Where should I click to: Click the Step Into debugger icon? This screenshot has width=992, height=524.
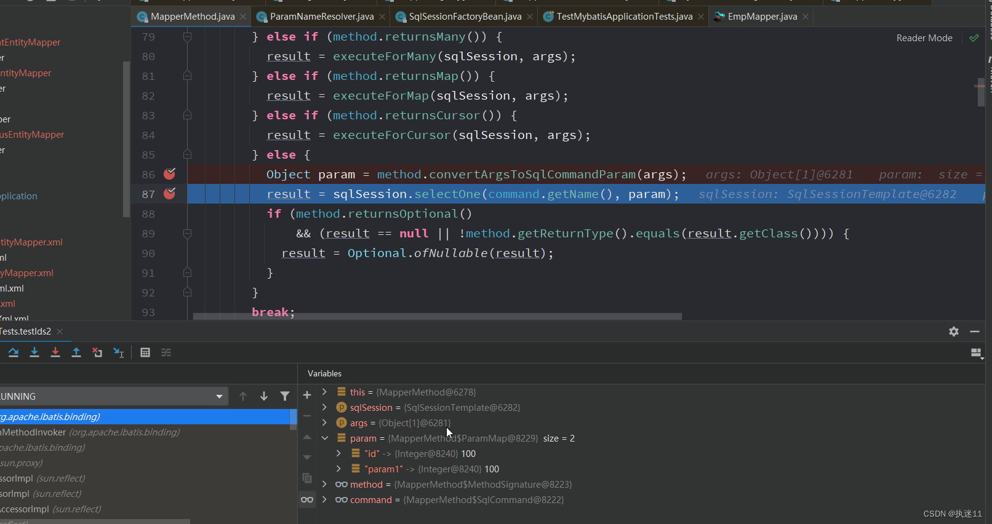pyautogui.click(x=34, y=352)
